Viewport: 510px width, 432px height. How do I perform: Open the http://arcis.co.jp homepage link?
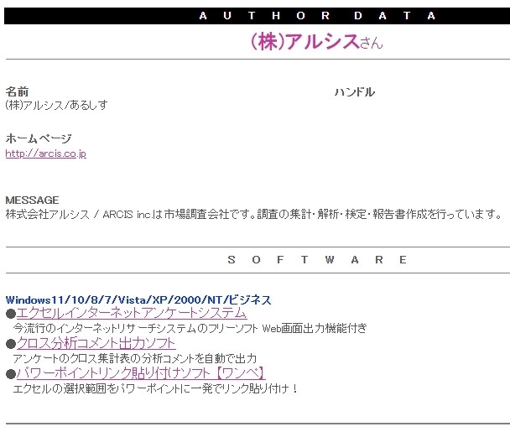pos(46,154)
